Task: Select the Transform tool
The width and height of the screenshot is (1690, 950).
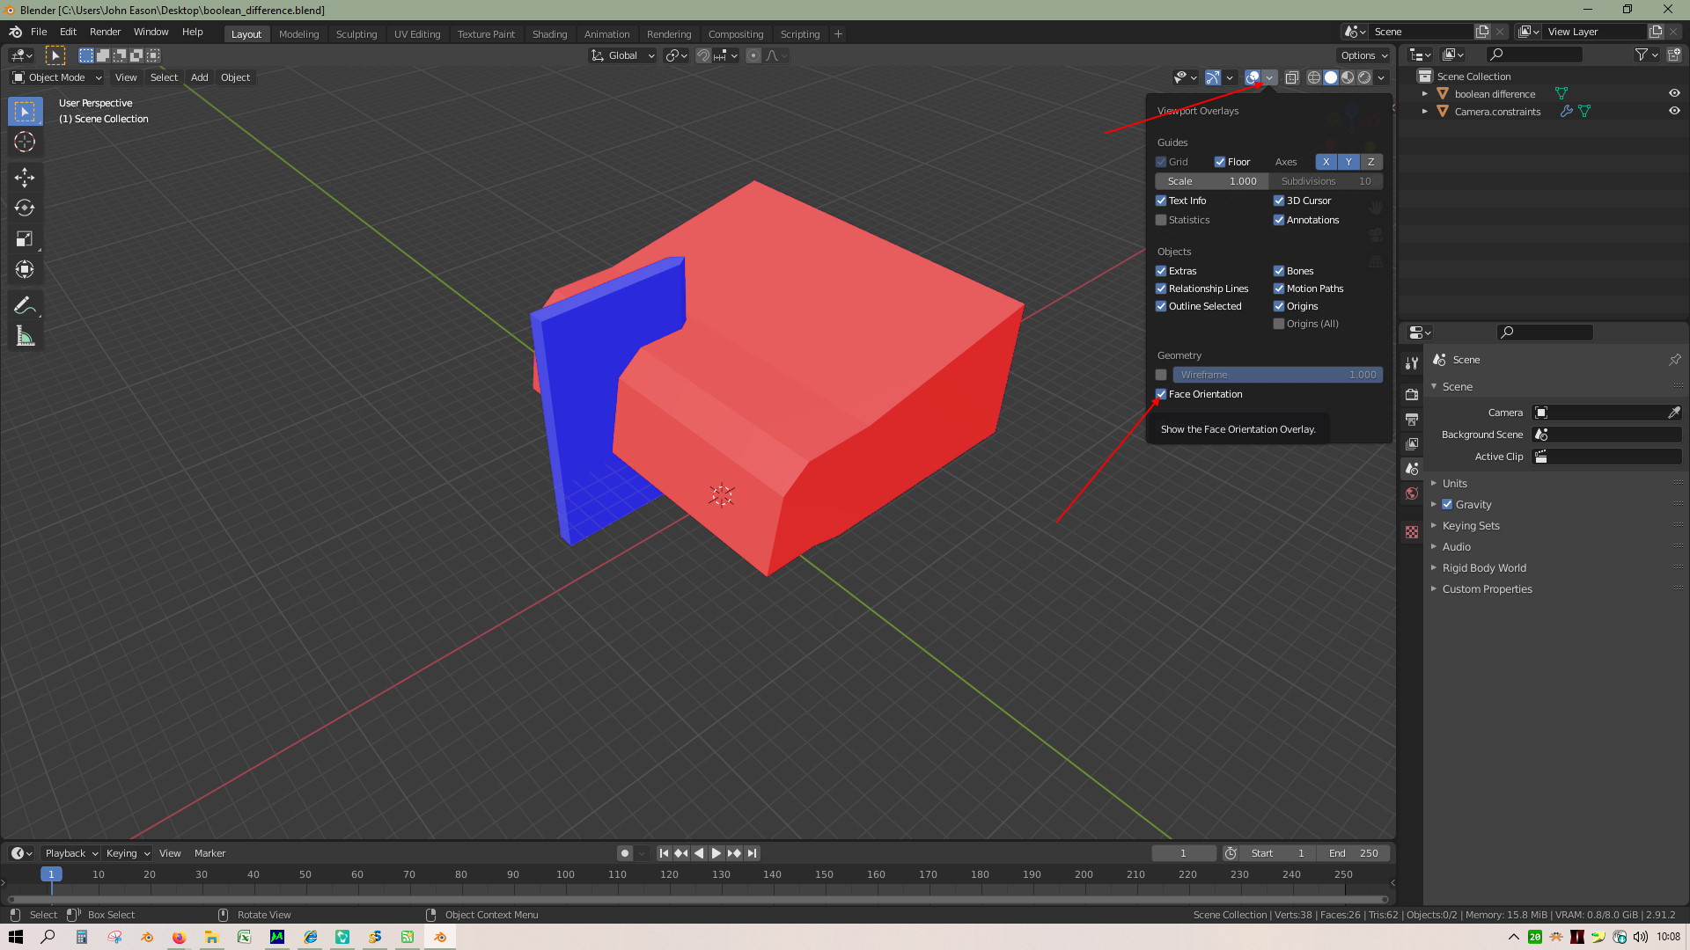Action: click(x=25, y=269)
